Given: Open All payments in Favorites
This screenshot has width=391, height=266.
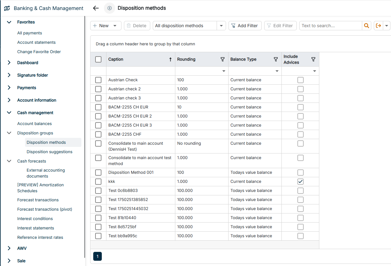Looking at the screenshot, I should tap(29, 33).
